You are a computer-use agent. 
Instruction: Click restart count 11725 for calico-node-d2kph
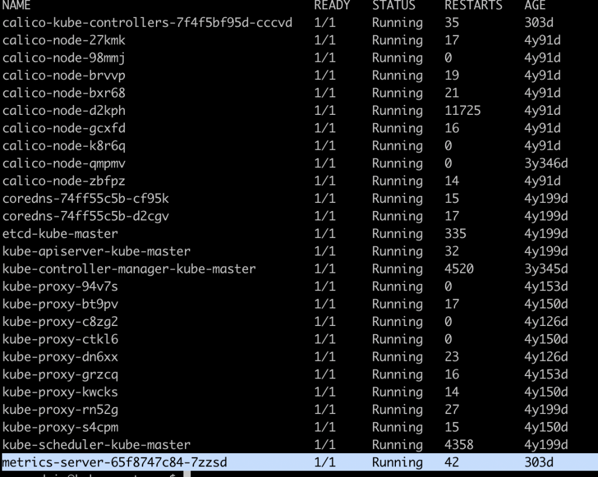tap(463, 111)
